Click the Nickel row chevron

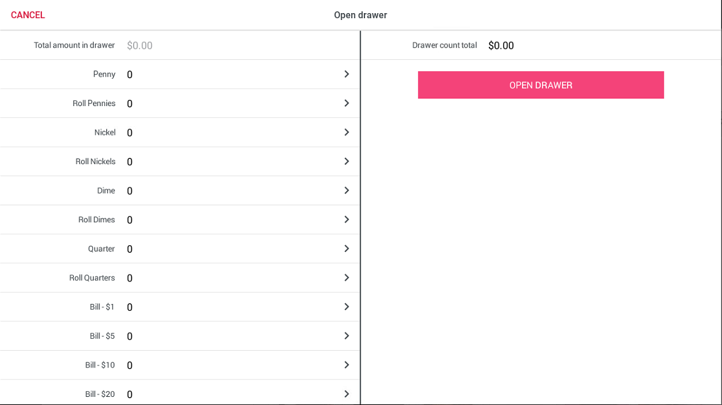(346, 132)
